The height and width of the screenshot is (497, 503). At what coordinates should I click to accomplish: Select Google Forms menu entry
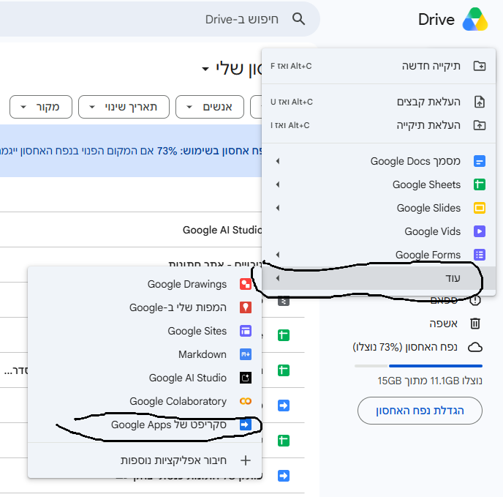click(379, 255)
